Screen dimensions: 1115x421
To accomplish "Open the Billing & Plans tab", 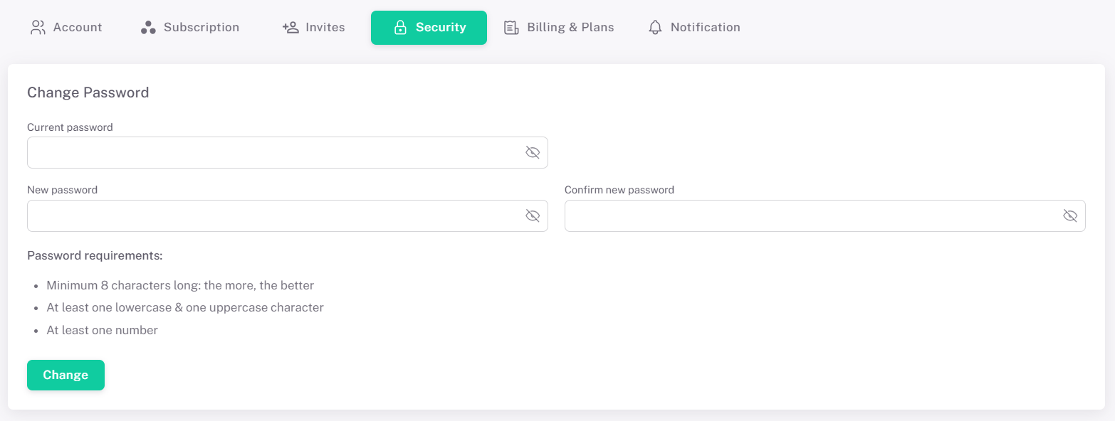I will click(x=570, y=28).
